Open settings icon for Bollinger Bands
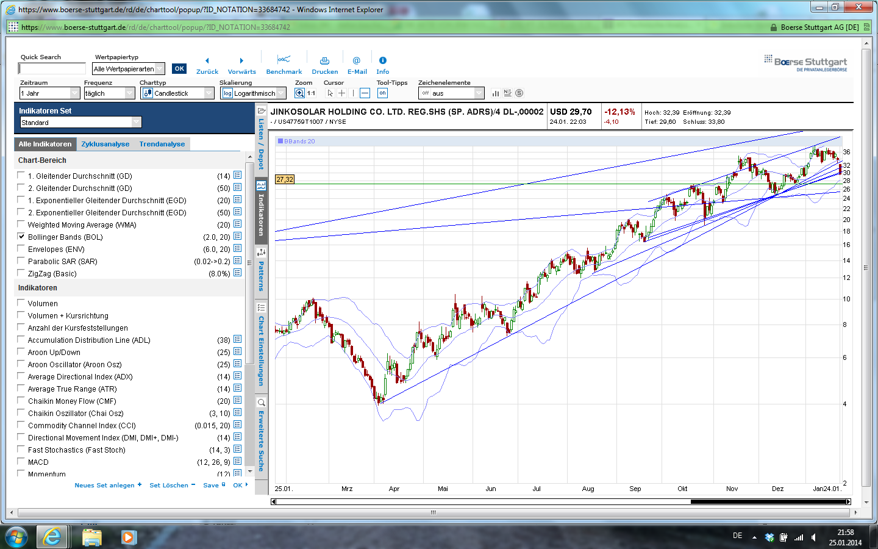 pyautogui.click(x=237, y=237)
